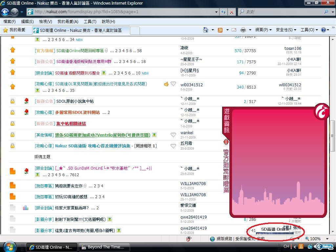Open thread SD高達Online問題回報專區
This screenshot has width=336, height=252.
[x=80, y=51]
